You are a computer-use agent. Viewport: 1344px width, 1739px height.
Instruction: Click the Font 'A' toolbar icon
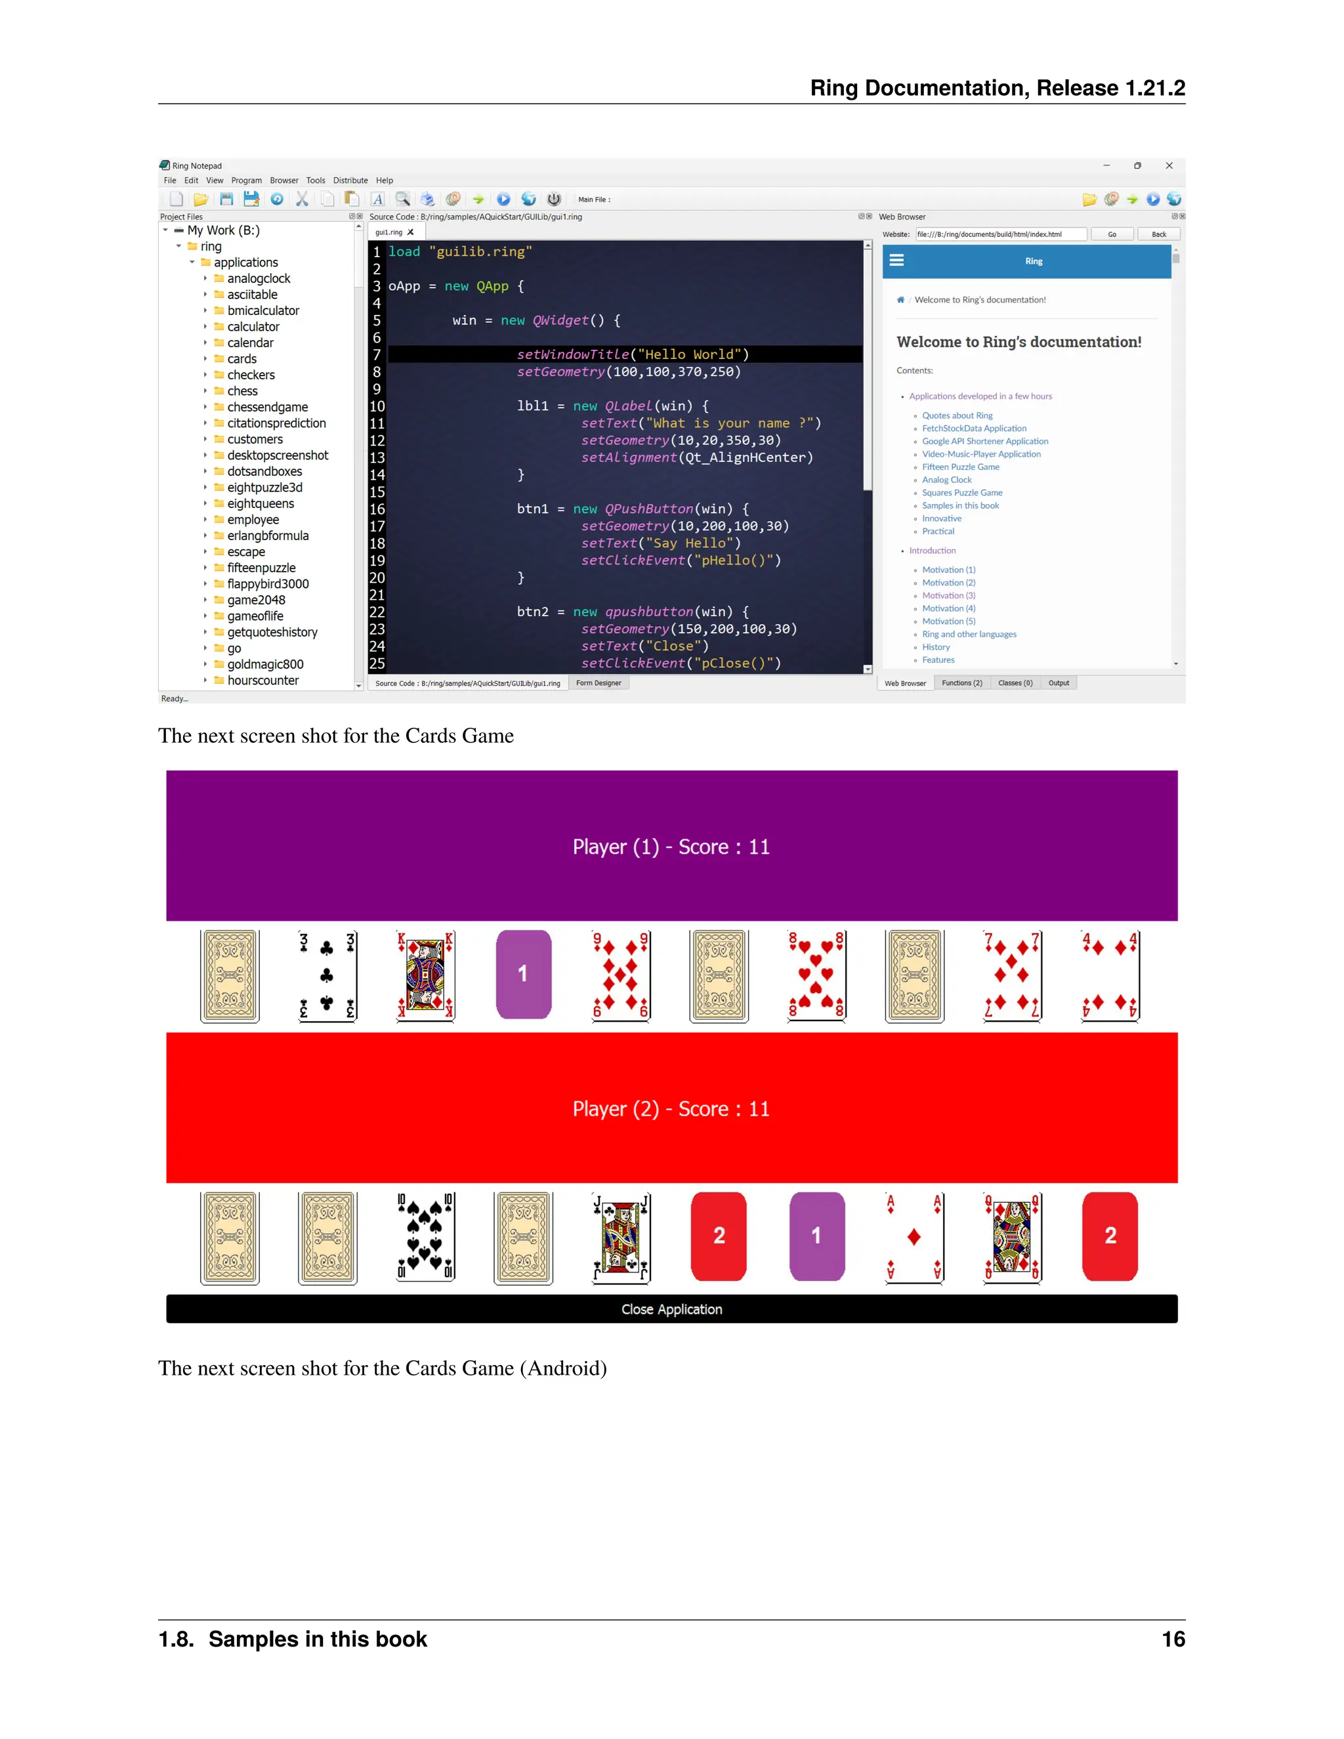point(377,199)
